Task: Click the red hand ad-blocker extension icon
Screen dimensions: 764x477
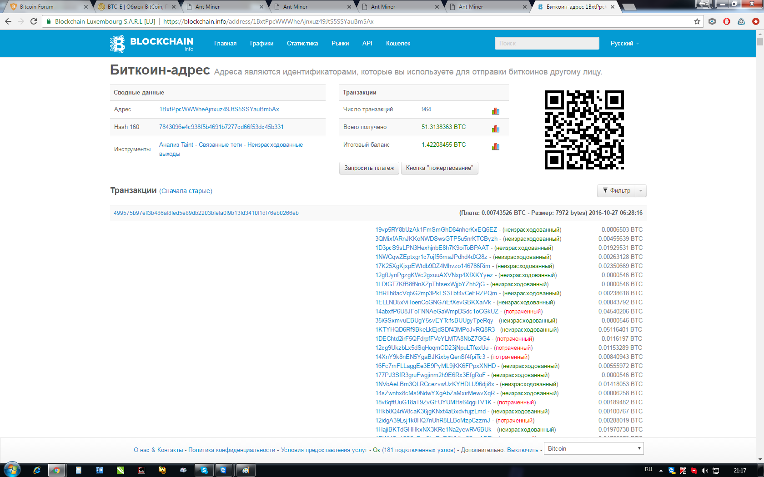Action: [x=727, y=21]
